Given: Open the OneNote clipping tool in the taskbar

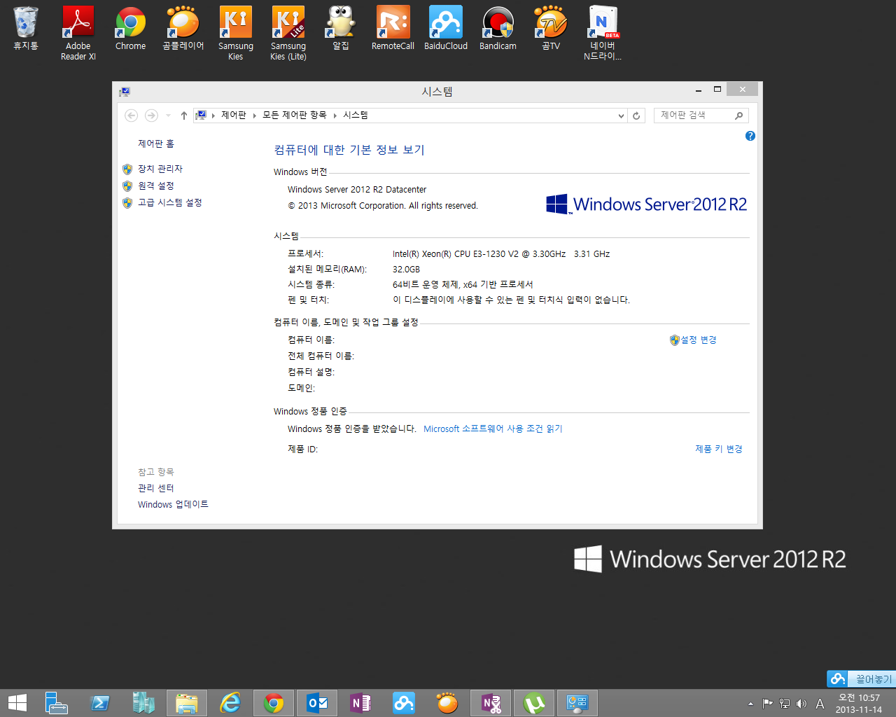Looking at the screenshot, I should (x=491, y=703).
